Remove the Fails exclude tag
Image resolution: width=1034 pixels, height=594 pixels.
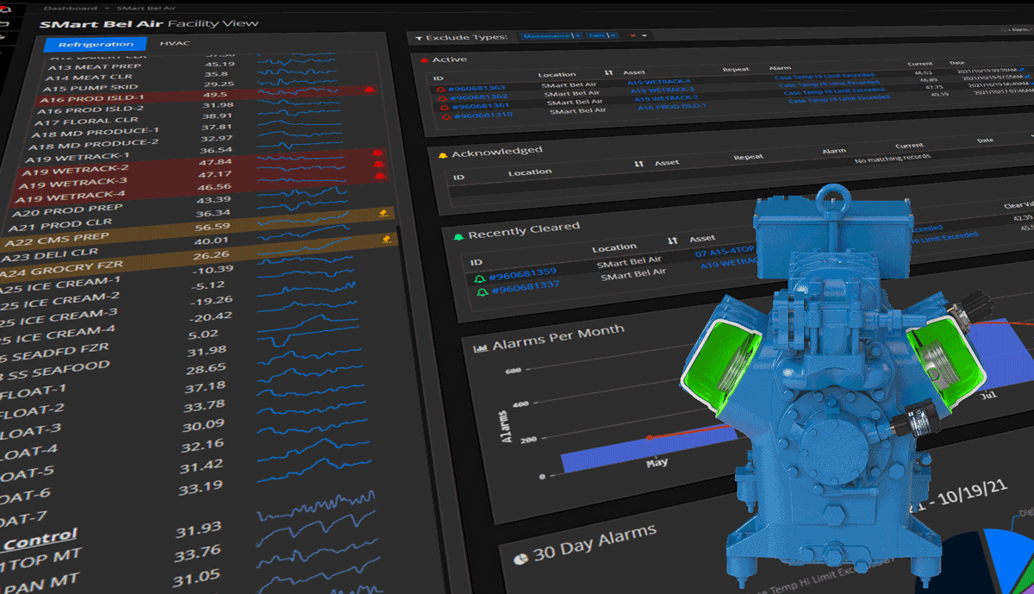point(612,35)
